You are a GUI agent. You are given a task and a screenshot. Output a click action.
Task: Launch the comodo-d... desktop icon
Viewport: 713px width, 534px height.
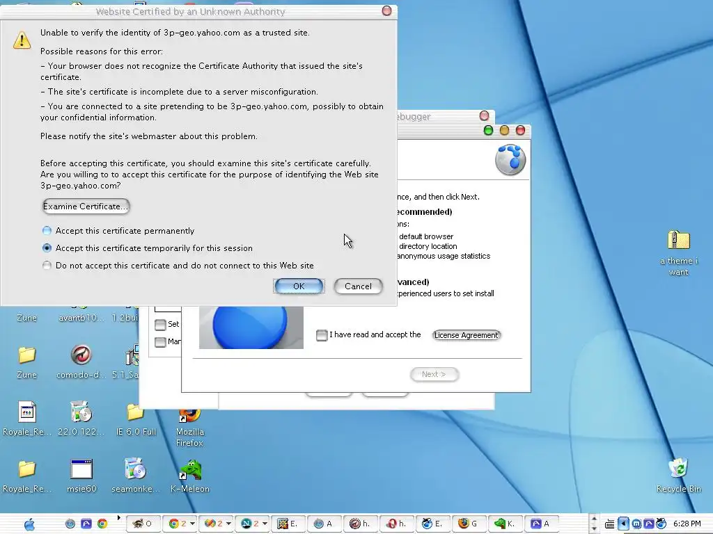click(x=81, y=355)
